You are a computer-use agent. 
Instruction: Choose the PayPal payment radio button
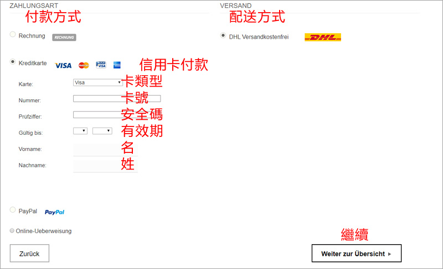13,210
